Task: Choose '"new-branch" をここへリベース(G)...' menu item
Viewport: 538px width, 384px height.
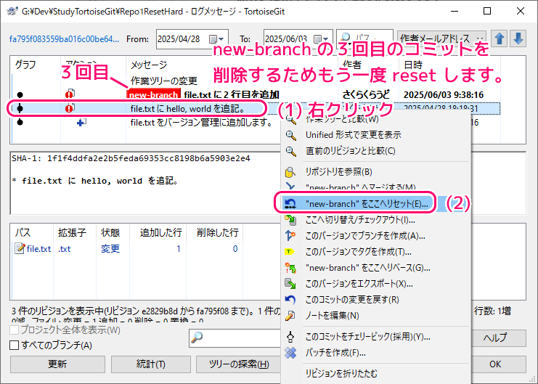Action: point(375,268)
